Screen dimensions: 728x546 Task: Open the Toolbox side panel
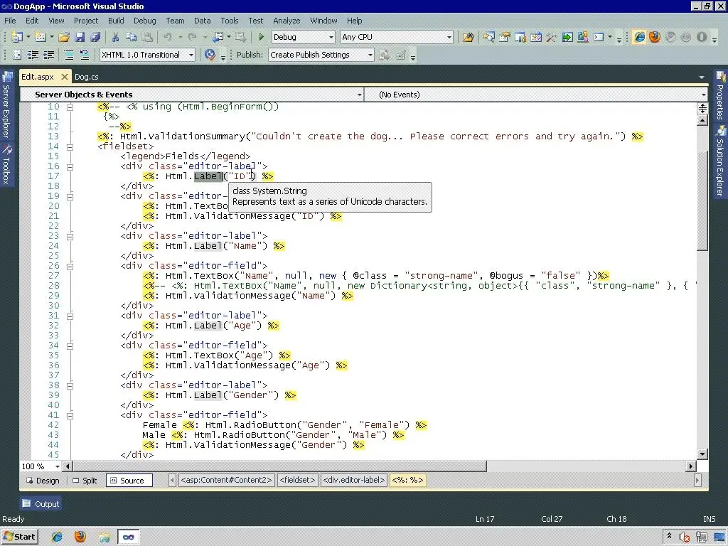pyautogui.click(x=6, y=164)
